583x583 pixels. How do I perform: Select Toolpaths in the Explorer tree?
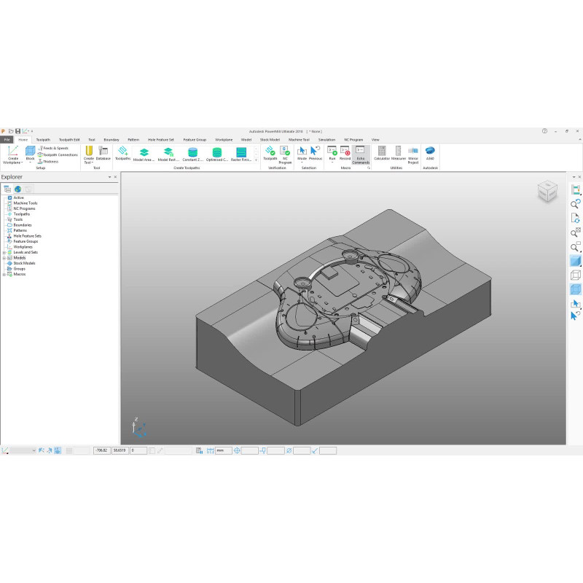click(22, 214)
